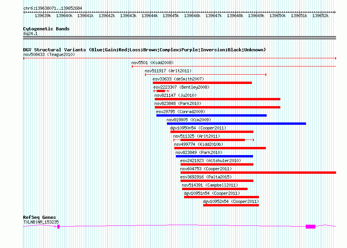Click the nsv821147 (Ju2010) loss bar
347x248 pixels.
tap(217, 99)
